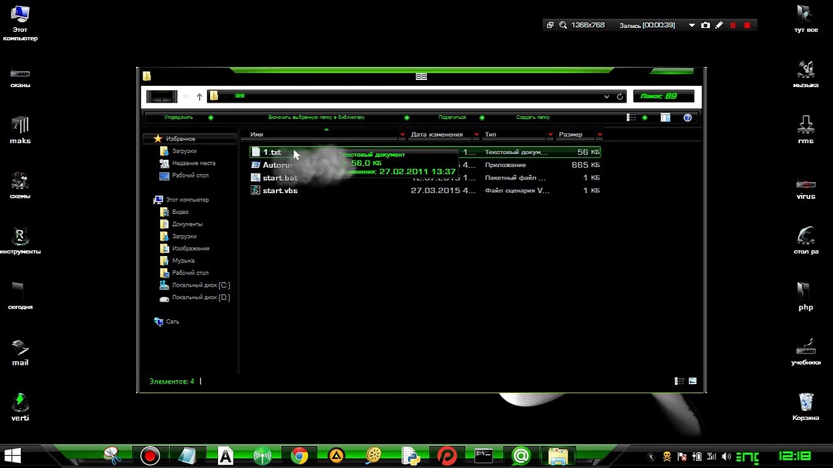Image resolution: width=833 pixels, height=468 pixels.
Task: Click Создать папку in the toolbar
Action: [533, 118]
